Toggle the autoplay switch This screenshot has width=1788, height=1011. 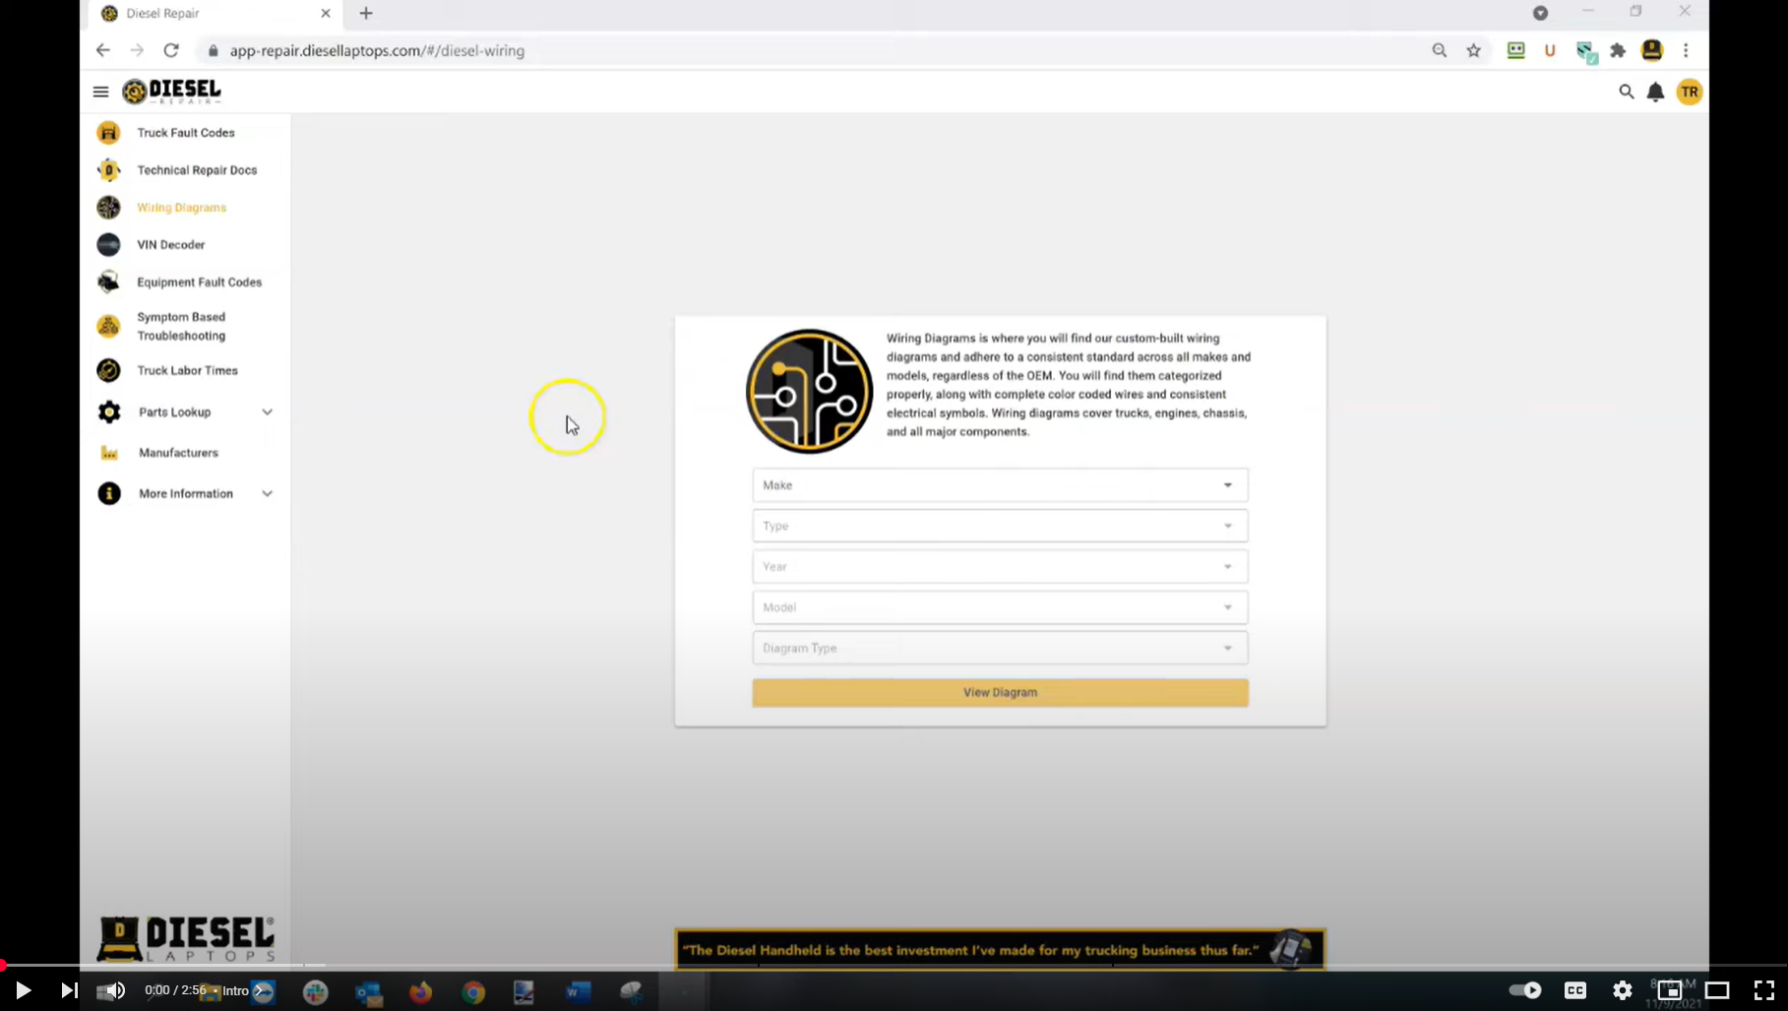click(1525, 990)
